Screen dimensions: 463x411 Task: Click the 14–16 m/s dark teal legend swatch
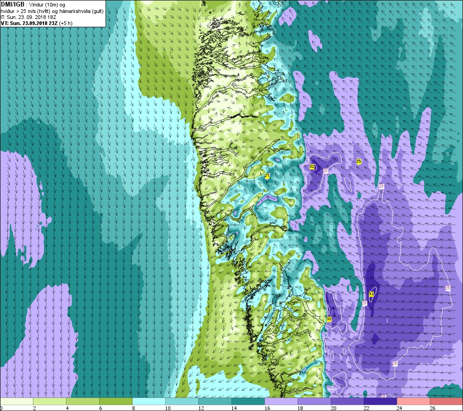(x=248, y=401)
